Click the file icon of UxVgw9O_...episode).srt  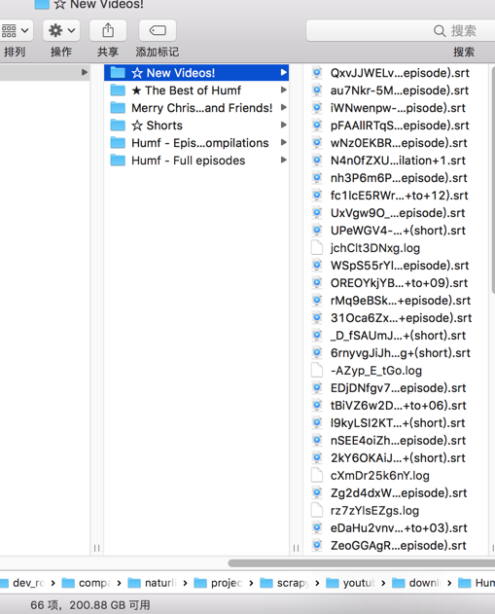pos(317,213)
